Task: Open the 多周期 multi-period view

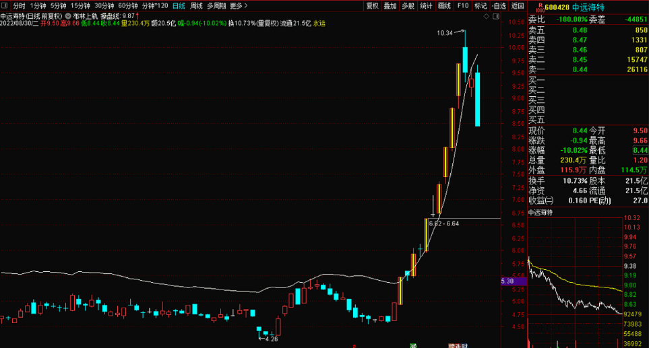Action: pyautogui.click(x=216, y=6)
